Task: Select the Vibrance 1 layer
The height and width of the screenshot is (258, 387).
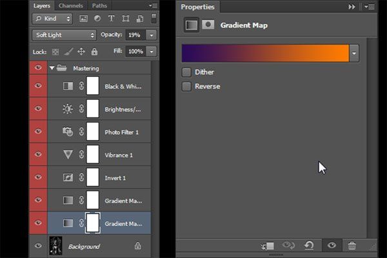Action: (99, 155)
